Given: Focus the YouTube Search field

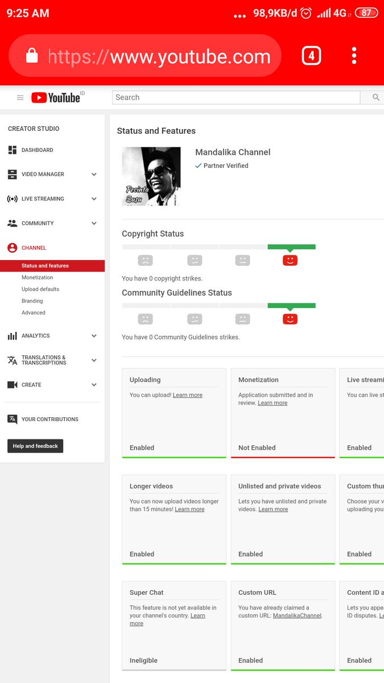Looking at the screenshot, I should [236, 97].
